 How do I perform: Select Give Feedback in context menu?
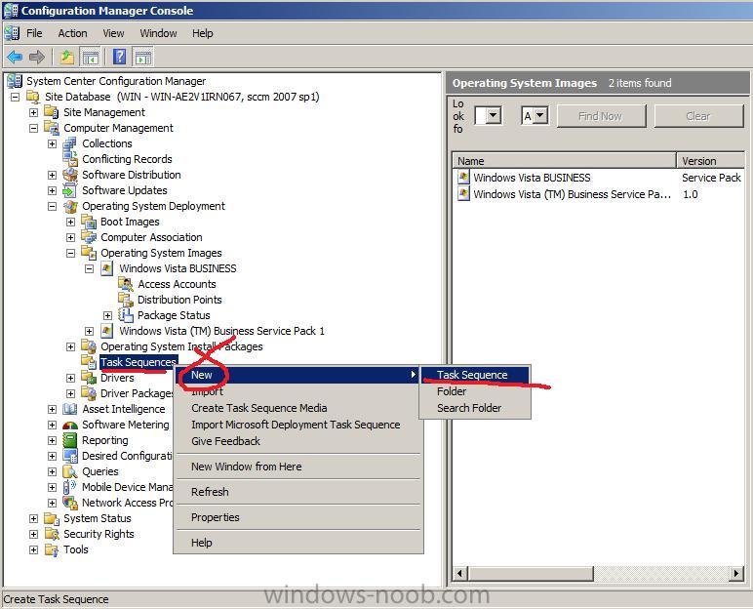pyautogui.click(x=297, y=441)
